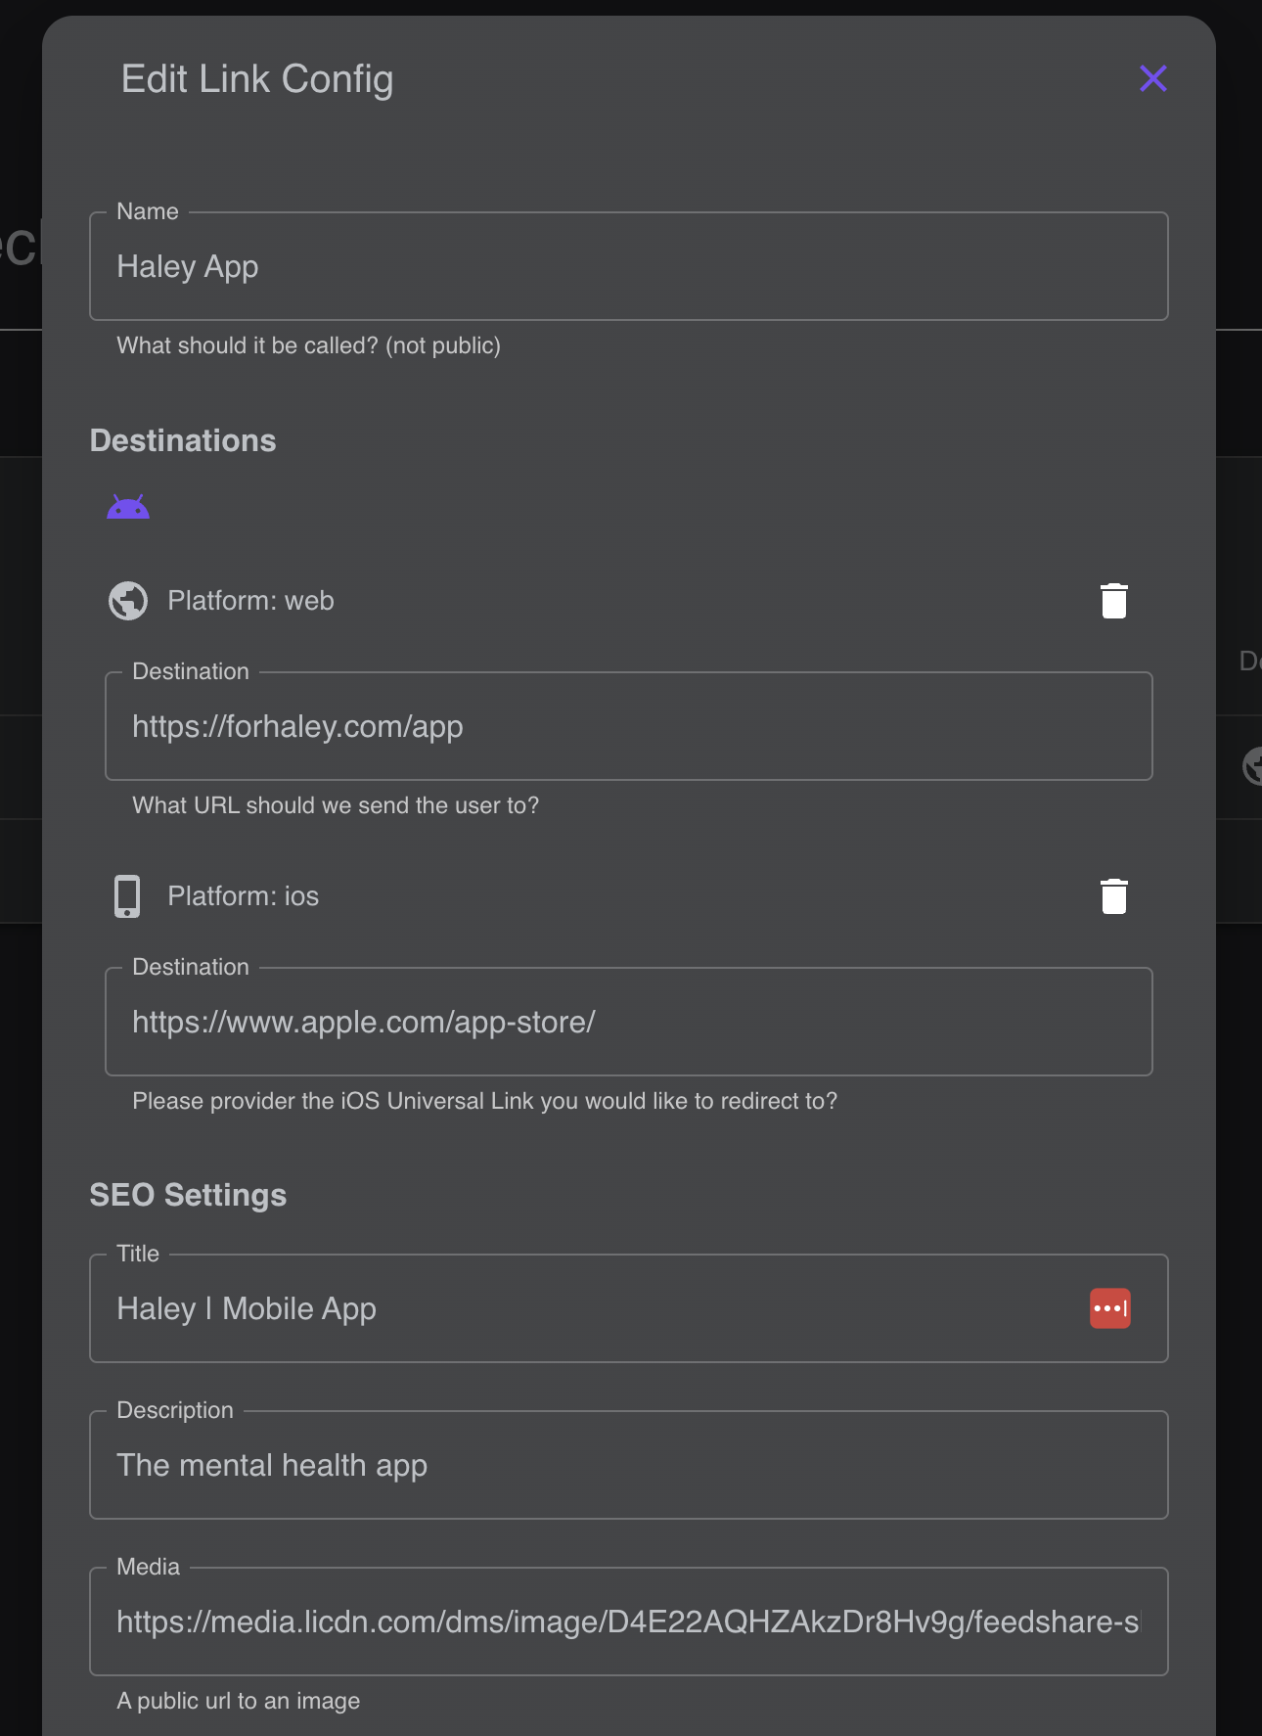Click the globe icon next to Platform: web
Viewport: 1262px width, 1736px height.
click(x=128, y=601)
